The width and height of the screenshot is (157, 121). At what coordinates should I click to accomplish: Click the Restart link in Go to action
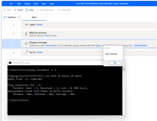pos(39,52)
